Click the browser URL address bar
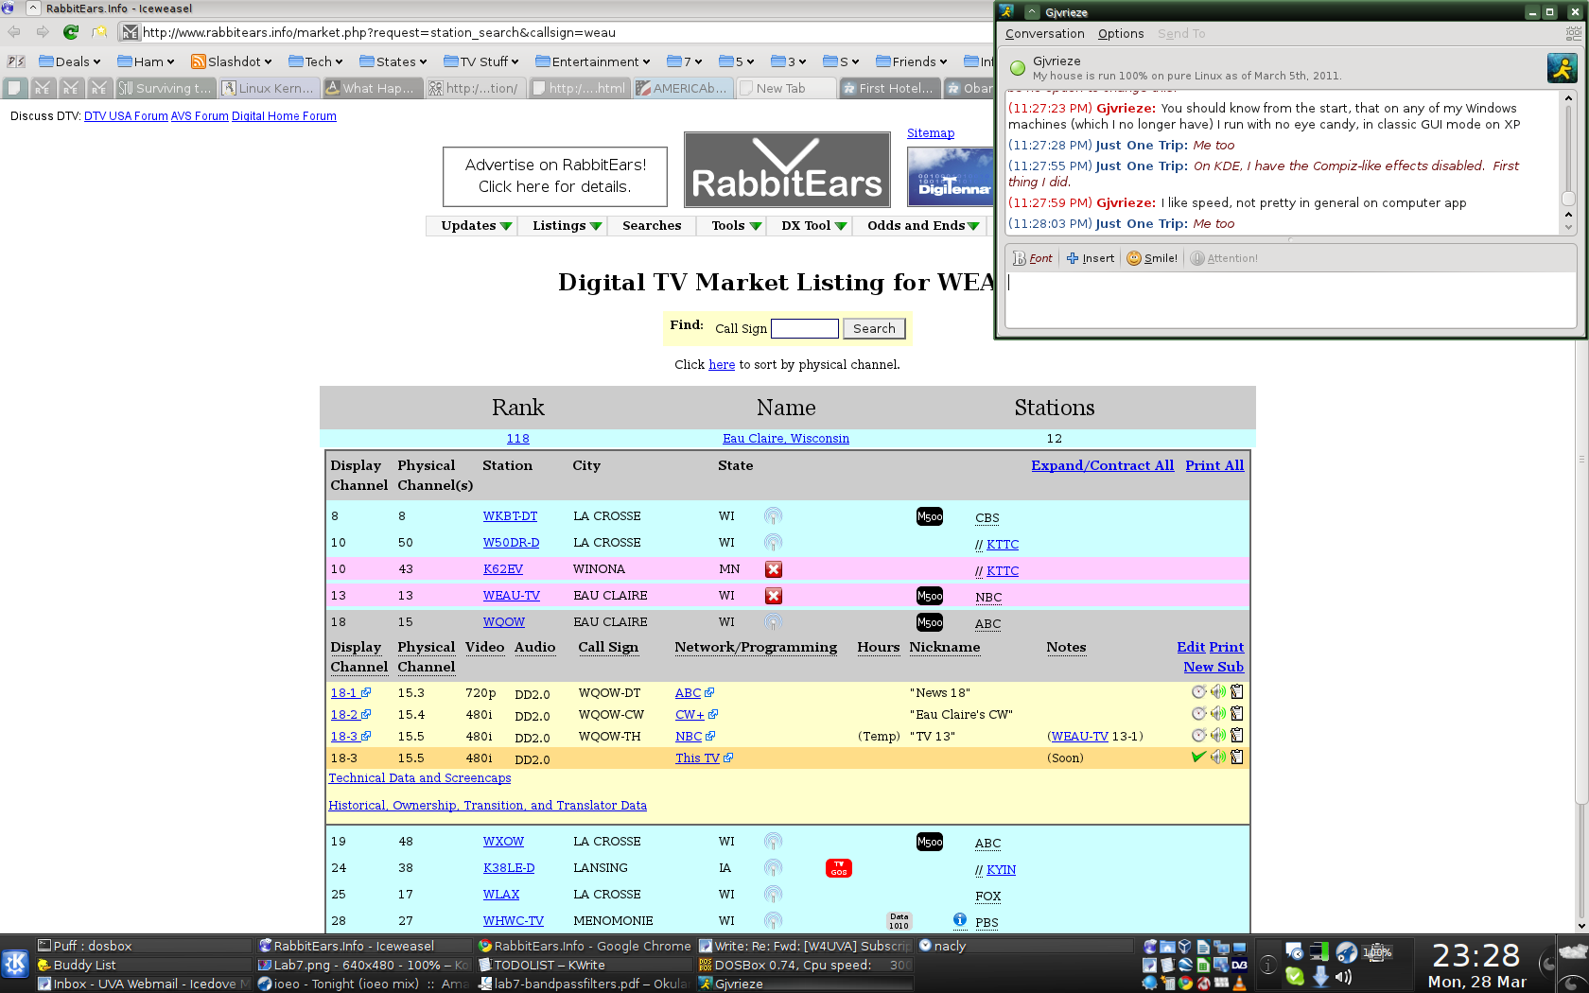This screenshot has height=993, width=1589. (558, 32)
